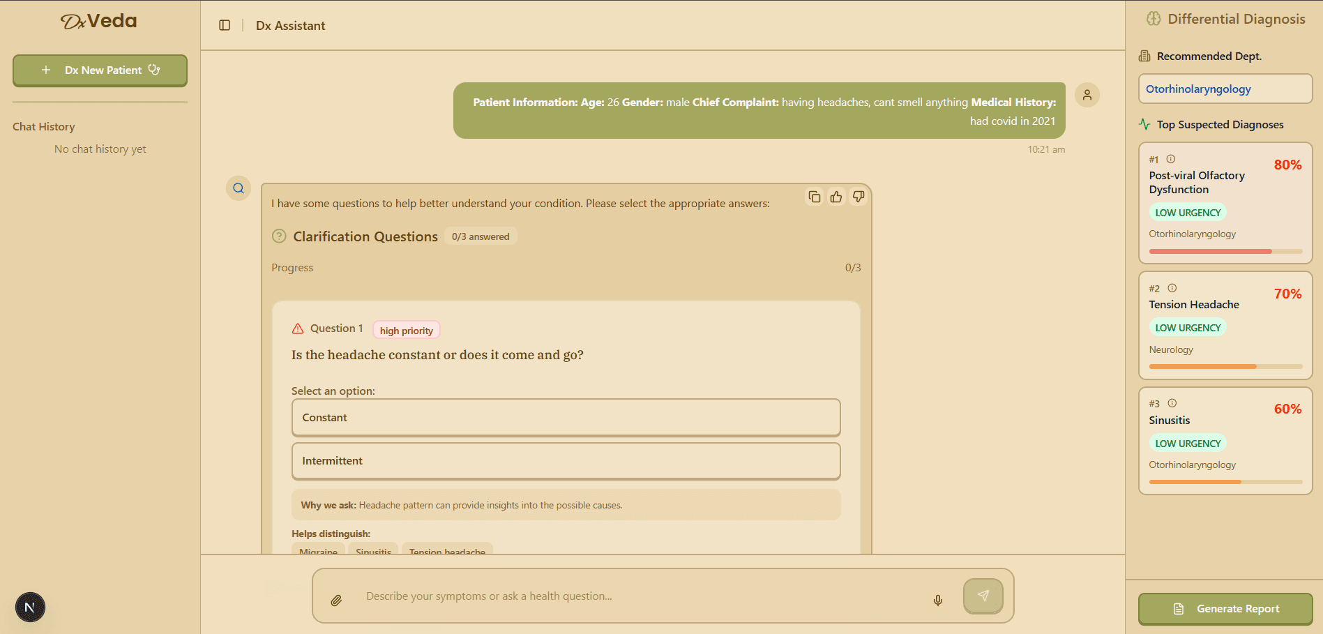
Task: Click the thumbs up icon
Action: tap(836, 197)
